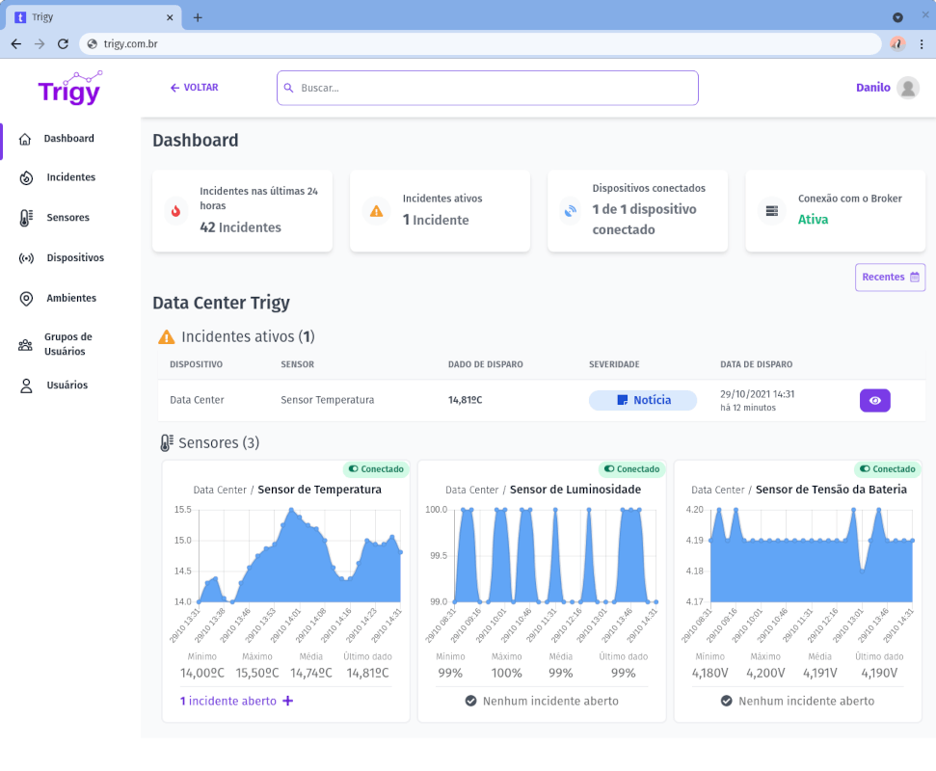Go to Incidentes in the sidebar
Image resolution: width=936 pixels, height=771 pixels.
click(70, 177)
